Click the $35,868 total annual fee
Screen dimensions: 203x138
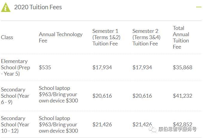point(182,68)
